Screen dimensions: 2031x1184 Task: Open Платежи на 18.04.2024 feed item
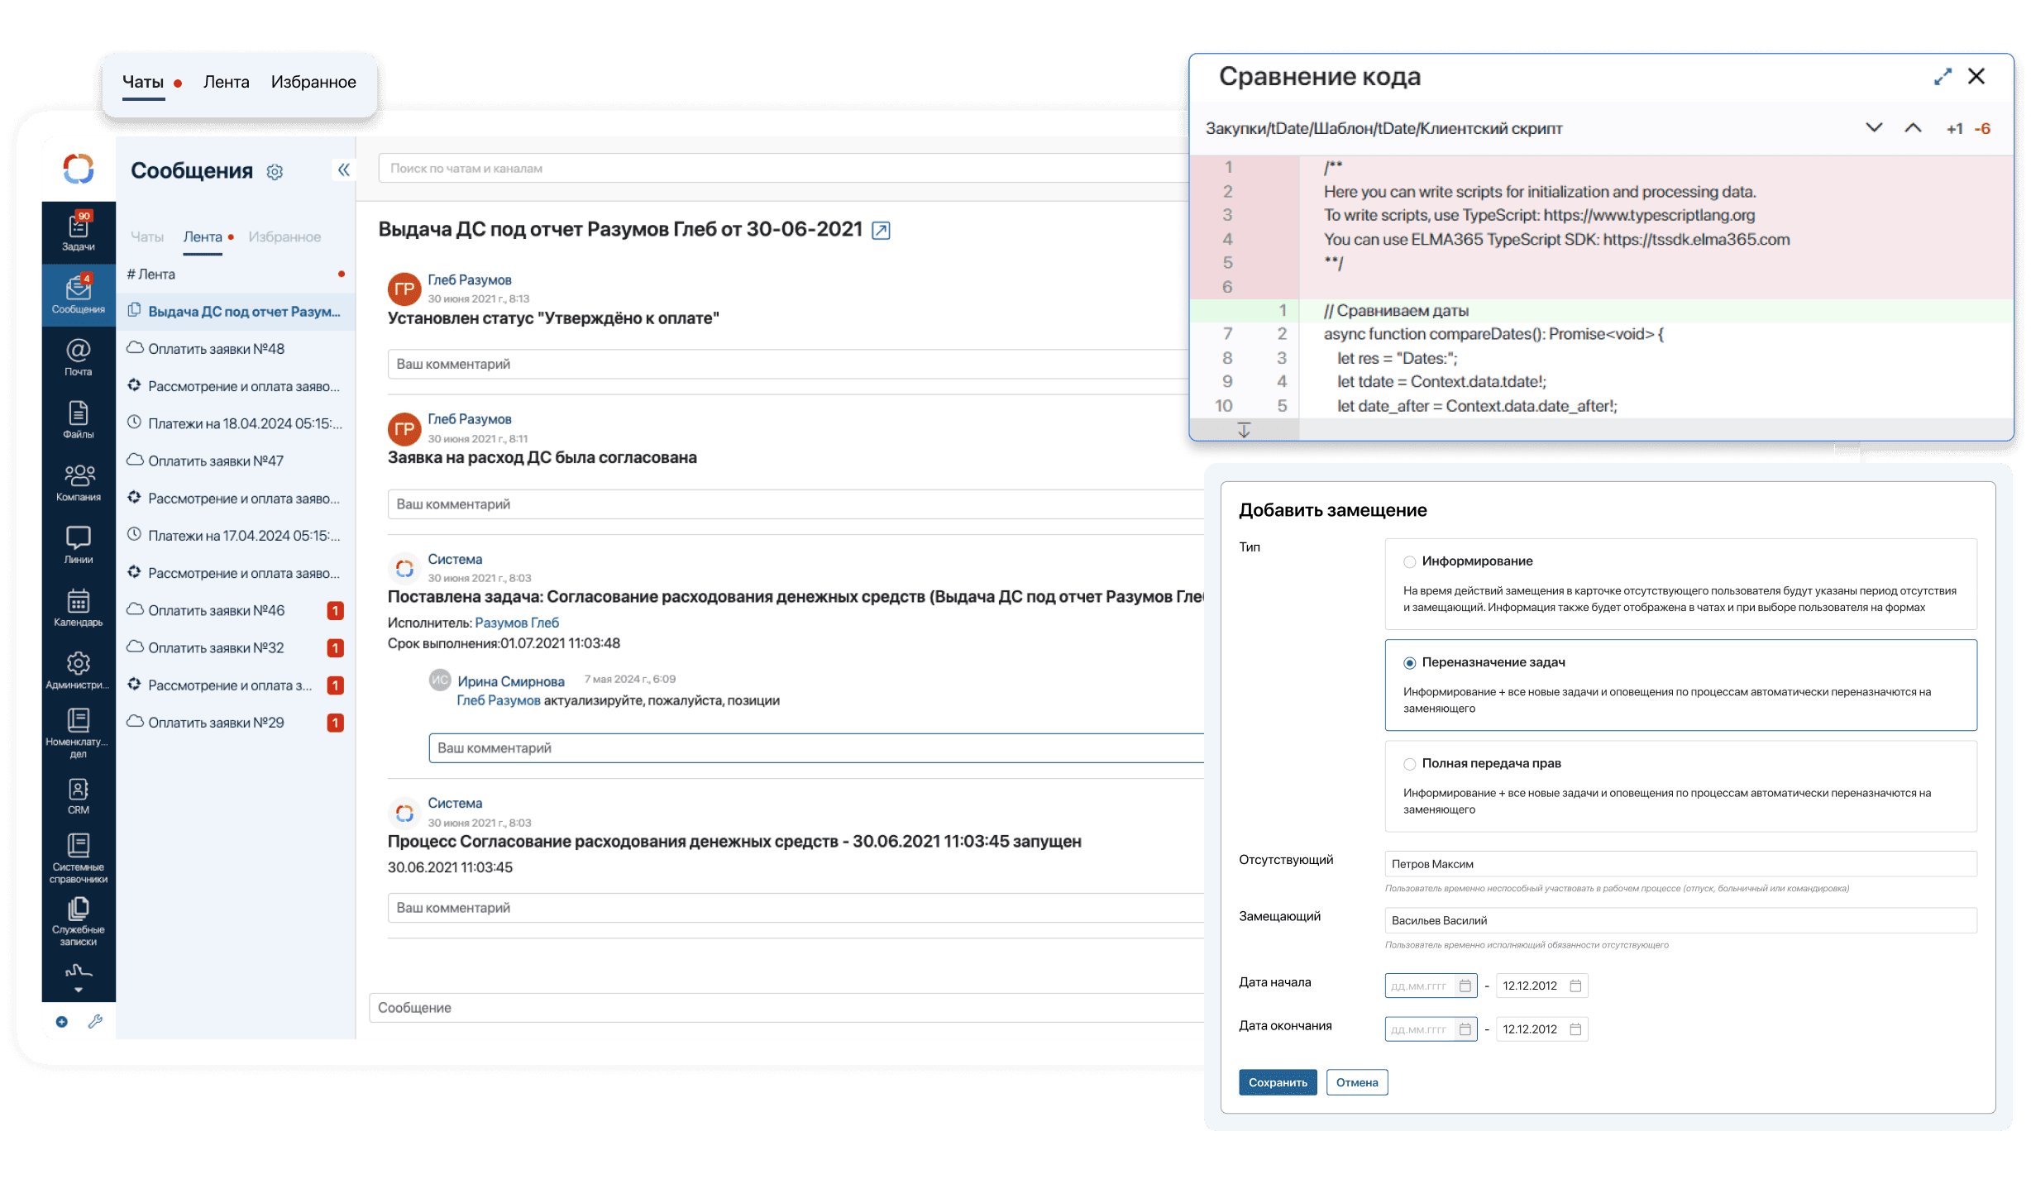tap(236, 423)
